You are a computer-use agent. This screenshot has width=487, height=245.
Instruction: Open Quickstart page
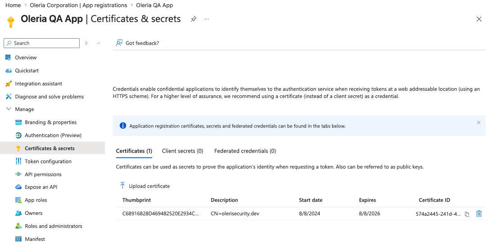click(x=27, y=71)
